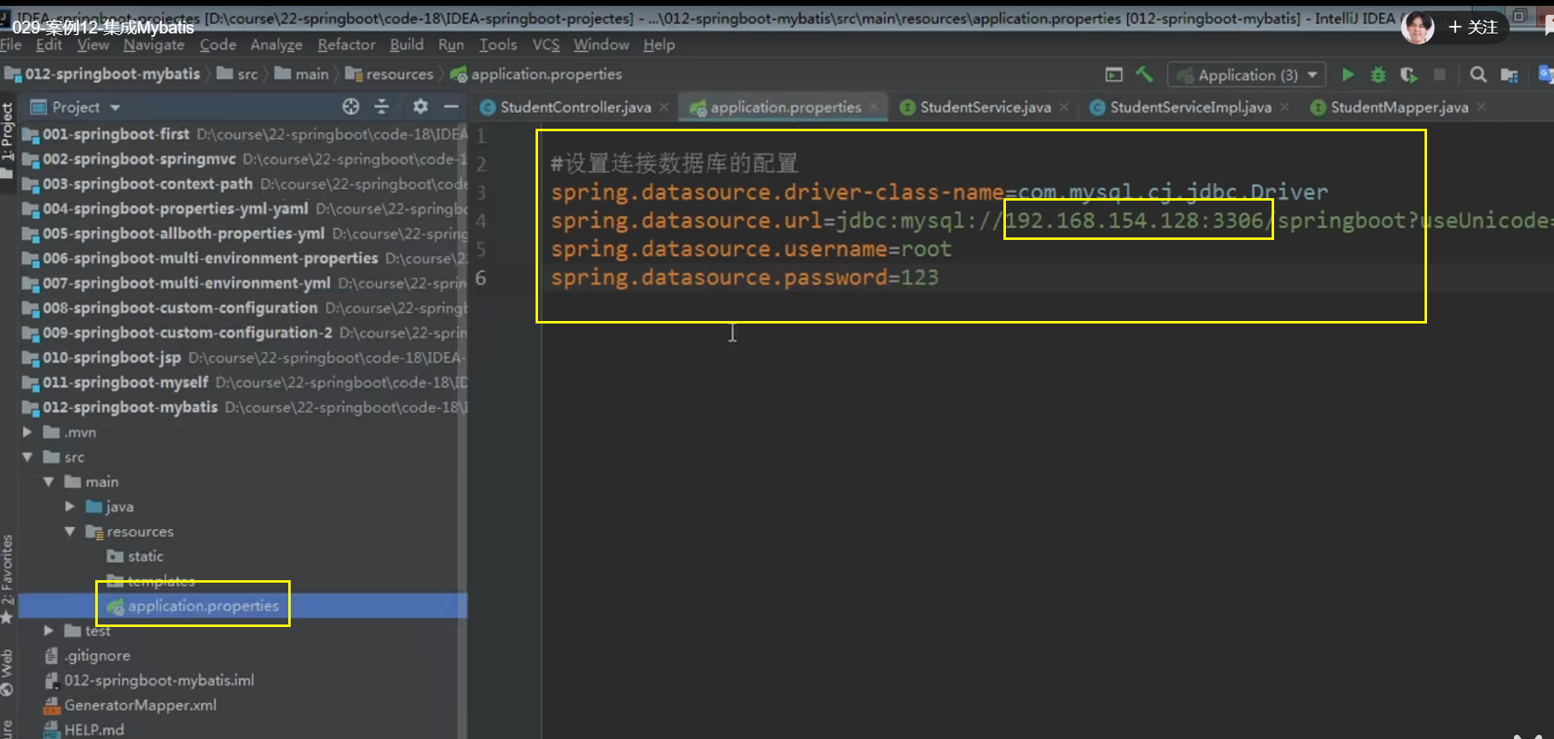
Task: Select application.properties in project tree
Action: pos(203,605)
